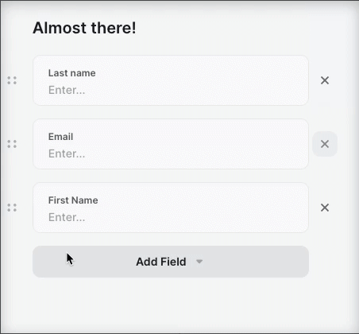This screenshot has height=334, width=359.
Task: Click the Last name label
Action: (x=71, y=73)
